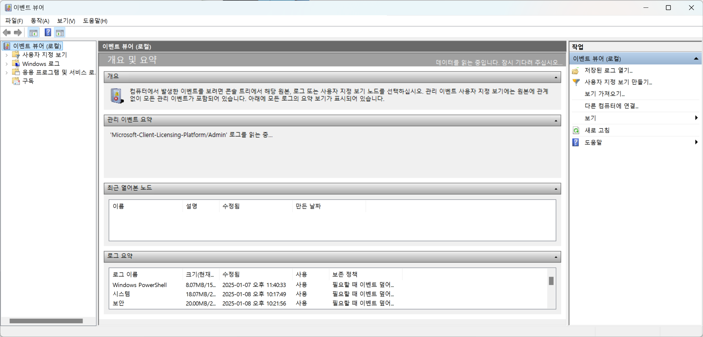Image resolution: width=703 pixels, height=337 pixels.
Task: Click 2025-01-08 오후 10:21:56 date cell
Action: coord(254,303)
